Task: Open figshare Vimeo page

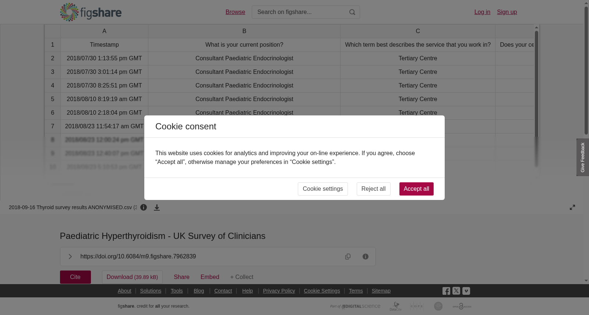Action: coord(466,291)
